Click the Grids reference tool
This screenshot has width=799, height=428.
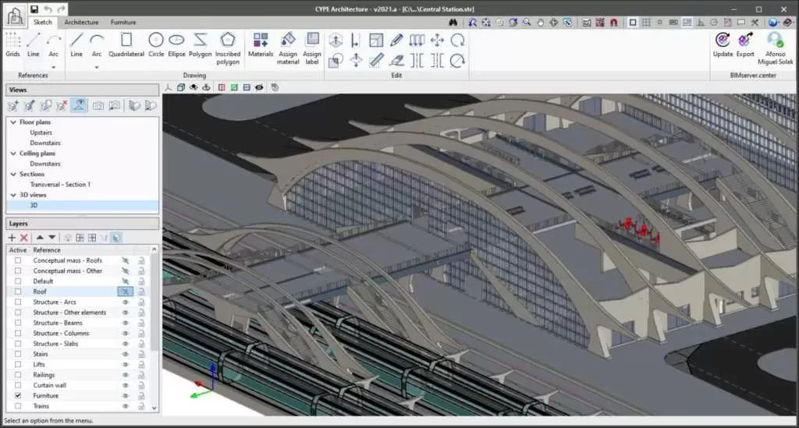(12, 44)
